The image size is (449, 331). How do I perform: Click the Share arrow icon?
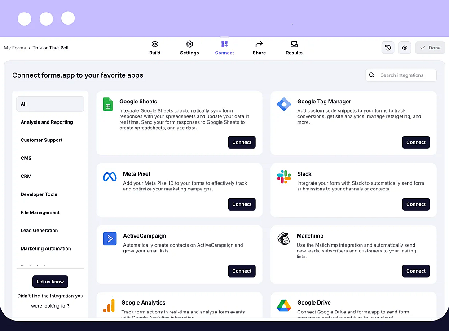click(259, 44)
